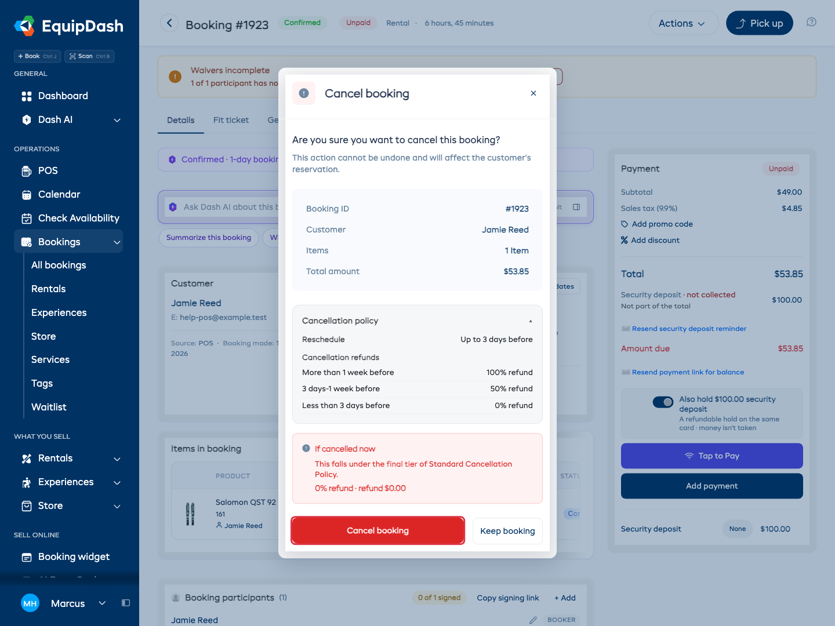The image size is (835, 626).
Task: Go back using the arrow icon
Action: pos(169,23)
